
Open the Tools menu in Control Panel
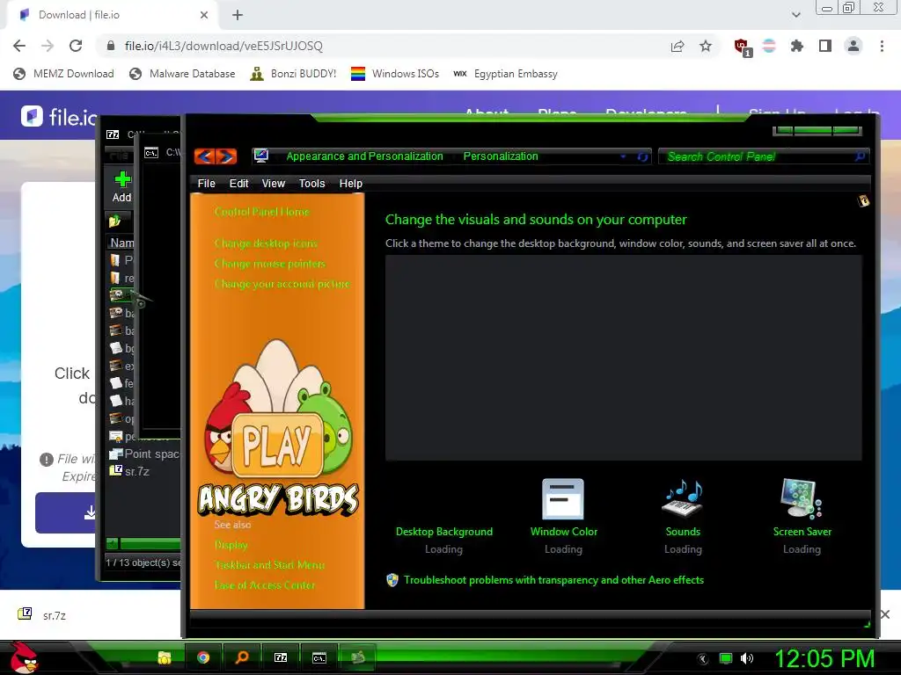[312, 183]
